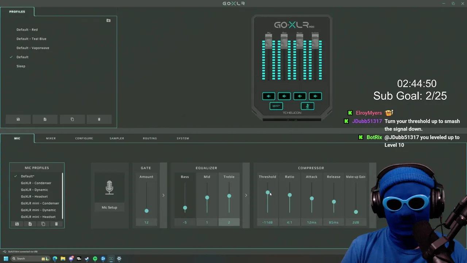The width and height of the screenshot is (467, 263).
Task: Click the System fader on the device
Action: [x=315, y=42]
